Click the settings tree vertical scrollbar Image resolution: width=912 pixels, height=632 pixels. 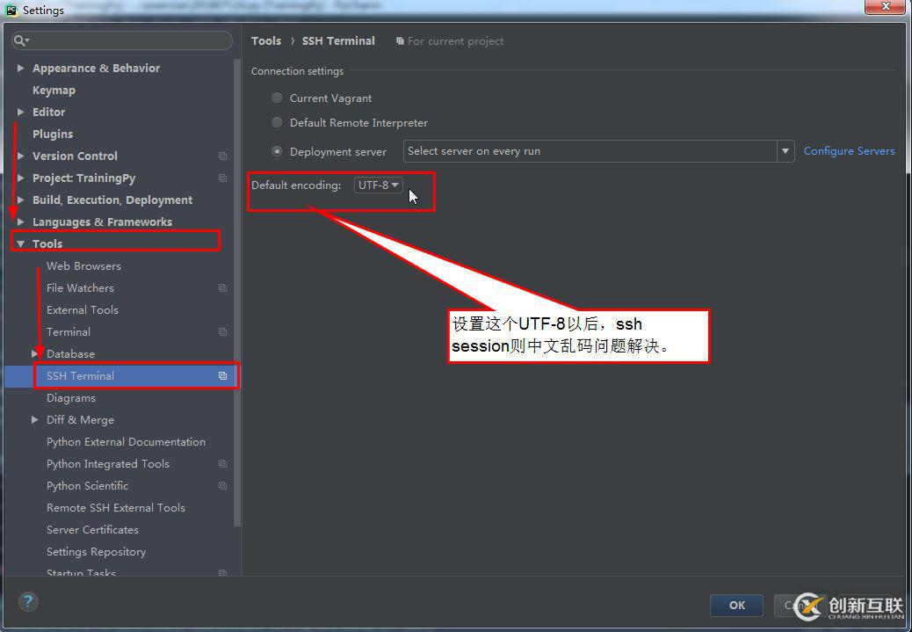pos(236,291)
